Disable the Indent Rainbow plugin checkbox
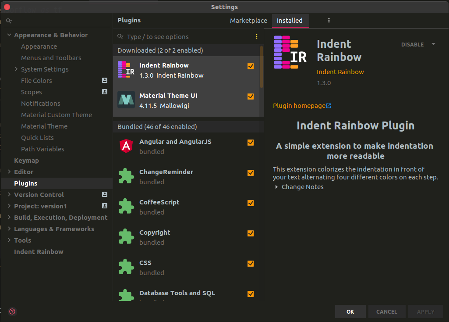The height and width of the screenshot is (322, 449). pyautogui.click(x=251, y=66)
